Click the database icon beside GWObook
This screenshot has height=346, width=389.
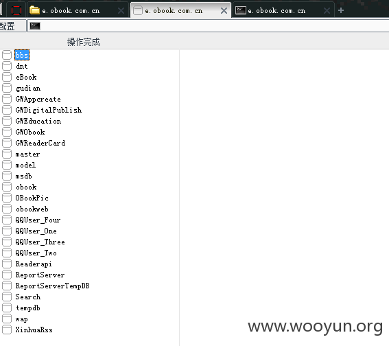[x=7, y=132]
